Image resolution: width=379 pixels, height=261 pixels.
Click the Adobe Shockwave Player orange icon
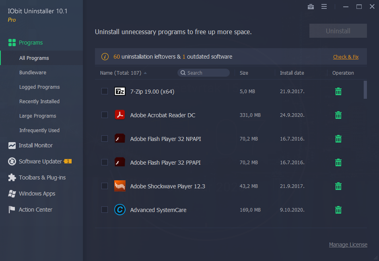[x=119, y=186]
